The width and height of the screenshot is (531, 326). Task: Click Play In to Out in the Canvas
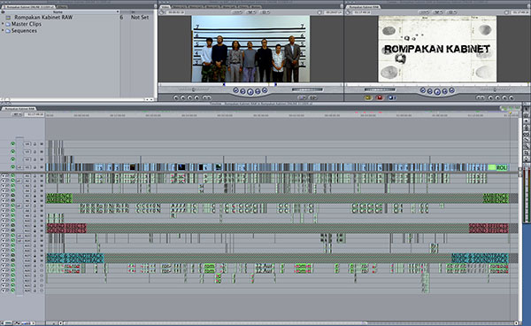[x=430, y=91]
